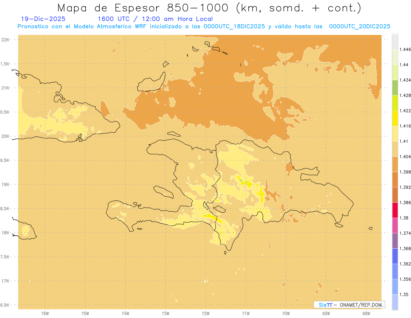Click the '72W' longitude label

(206, 313)
